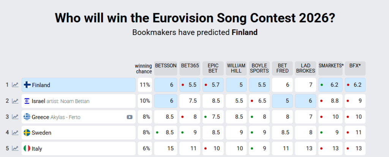This screenshot has height=157, width=389.
Task: Play the Greece song video icon
Action: pos(130,117)
